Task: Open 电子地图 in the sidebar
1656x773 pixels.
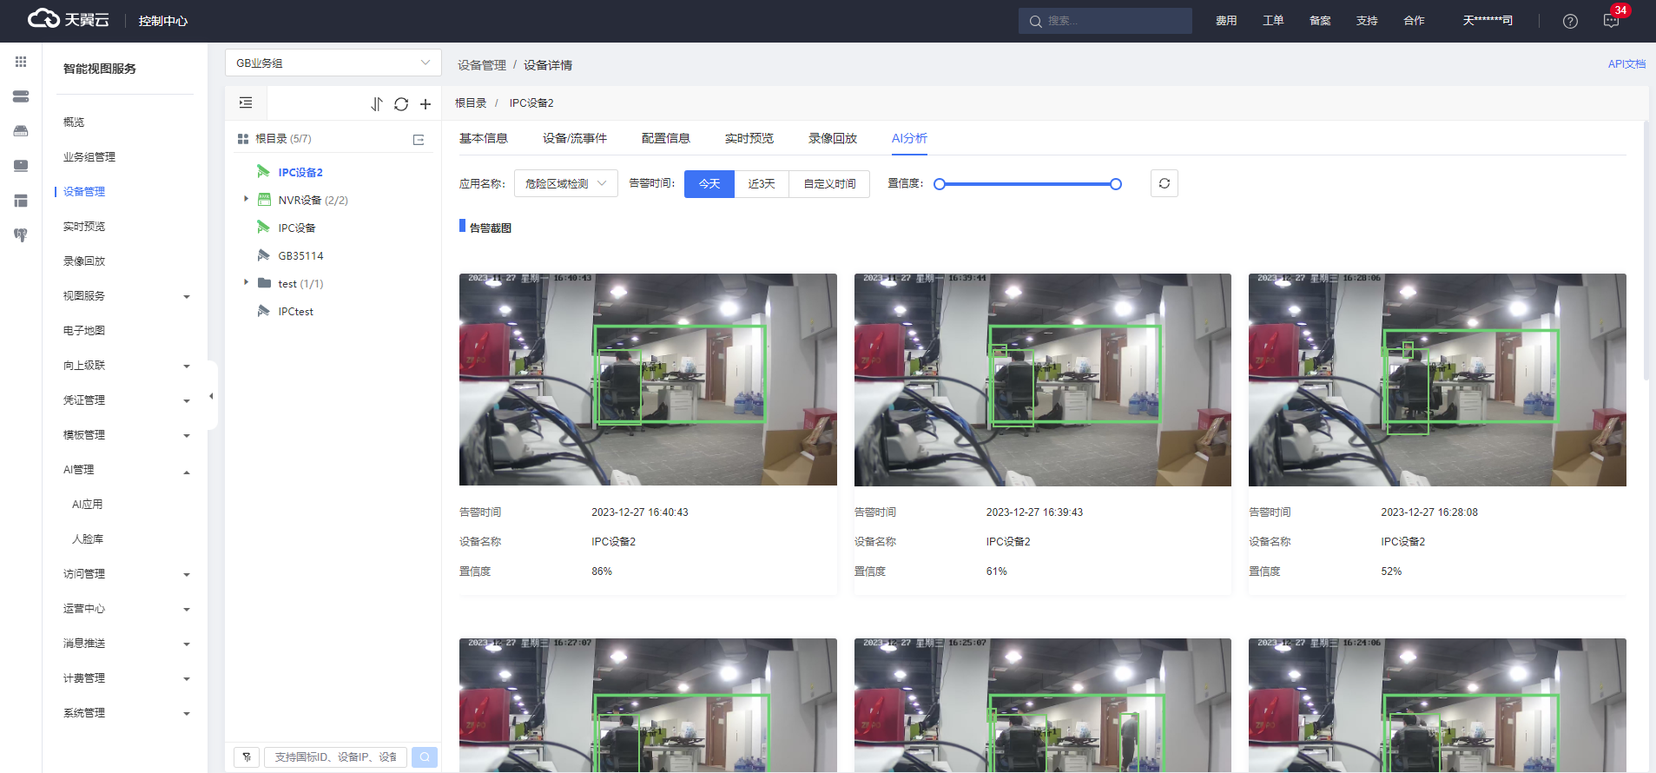Action: click(x=84, y=331)
